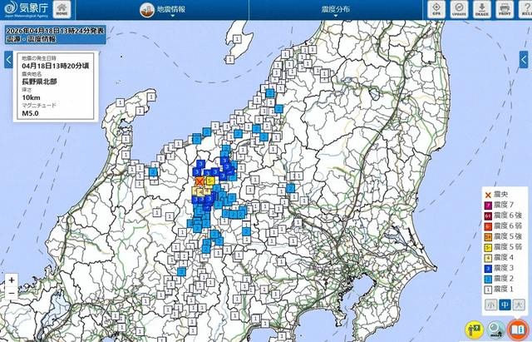This screenshot has width=532, height=342.
Task: Click the epicenter X marker on map
Action: point(199,181)
